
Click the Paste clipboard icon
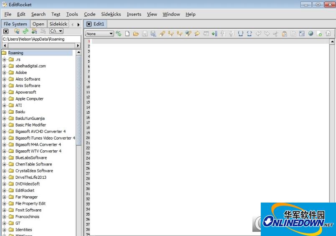point(285,34)
